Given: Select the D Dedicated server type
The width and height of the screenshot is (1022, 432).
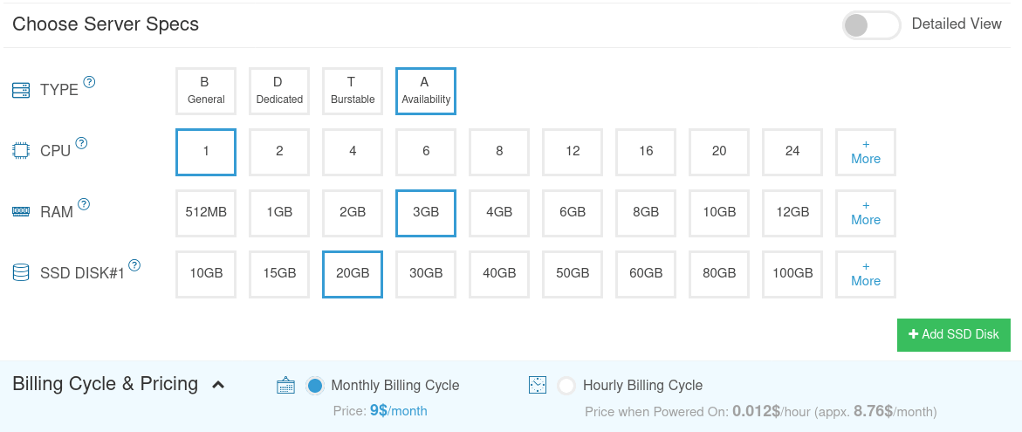Looking at the screenshot, I should pyautogui.click(x=279, y=91).
